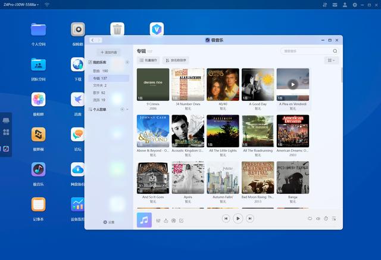The image size is (381, 260).
Task: Click the now-playing music note artwork
Action: [x=144, y=220]
